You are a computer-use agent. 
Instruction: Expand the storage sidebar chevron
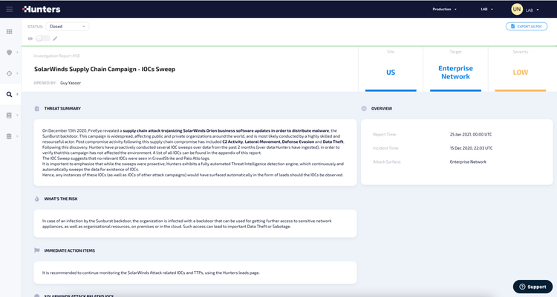coord(17,116)
